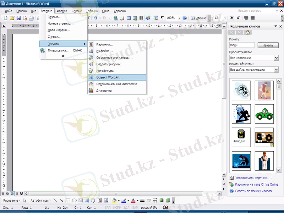Click the 'Начать' search button
Image resolution: width=284 pixels, height=213 pixels.
pyautogui.click(x=268, y=45)
